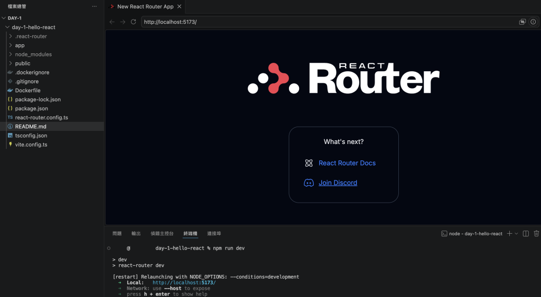Open new terminal profile dropdown arrow

516,234
